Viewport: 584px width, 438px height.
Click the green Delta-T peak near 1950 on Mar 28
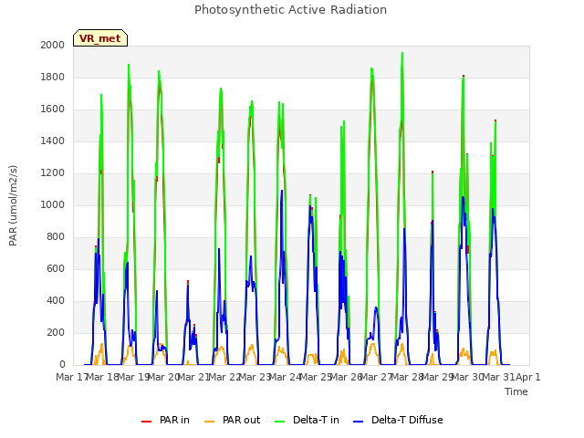[402, 54]
